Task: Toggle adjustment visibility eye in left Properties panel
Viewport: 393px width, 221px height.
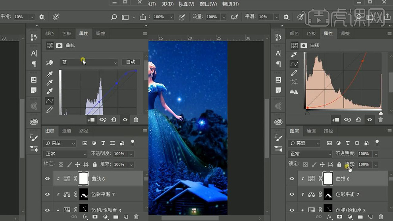Action: click(x=125, y=119)
